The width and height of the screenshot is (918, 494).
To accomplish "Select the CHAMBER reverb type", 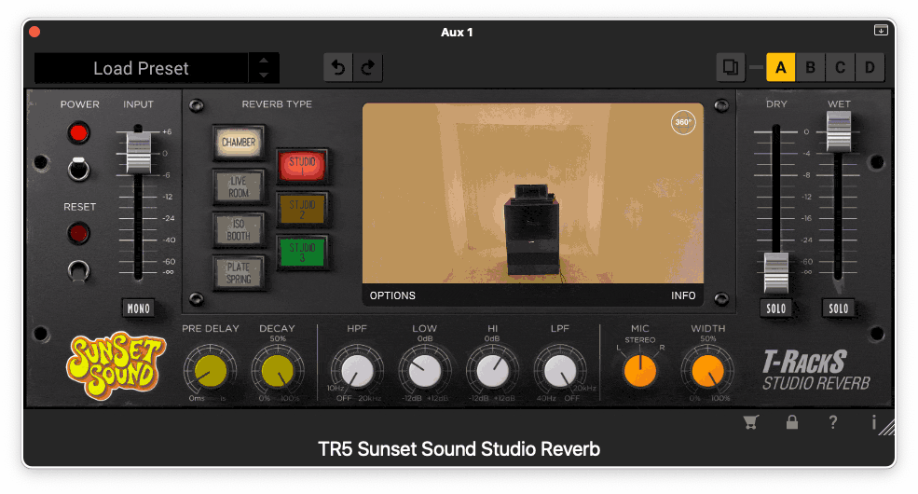I will [239, 143].
